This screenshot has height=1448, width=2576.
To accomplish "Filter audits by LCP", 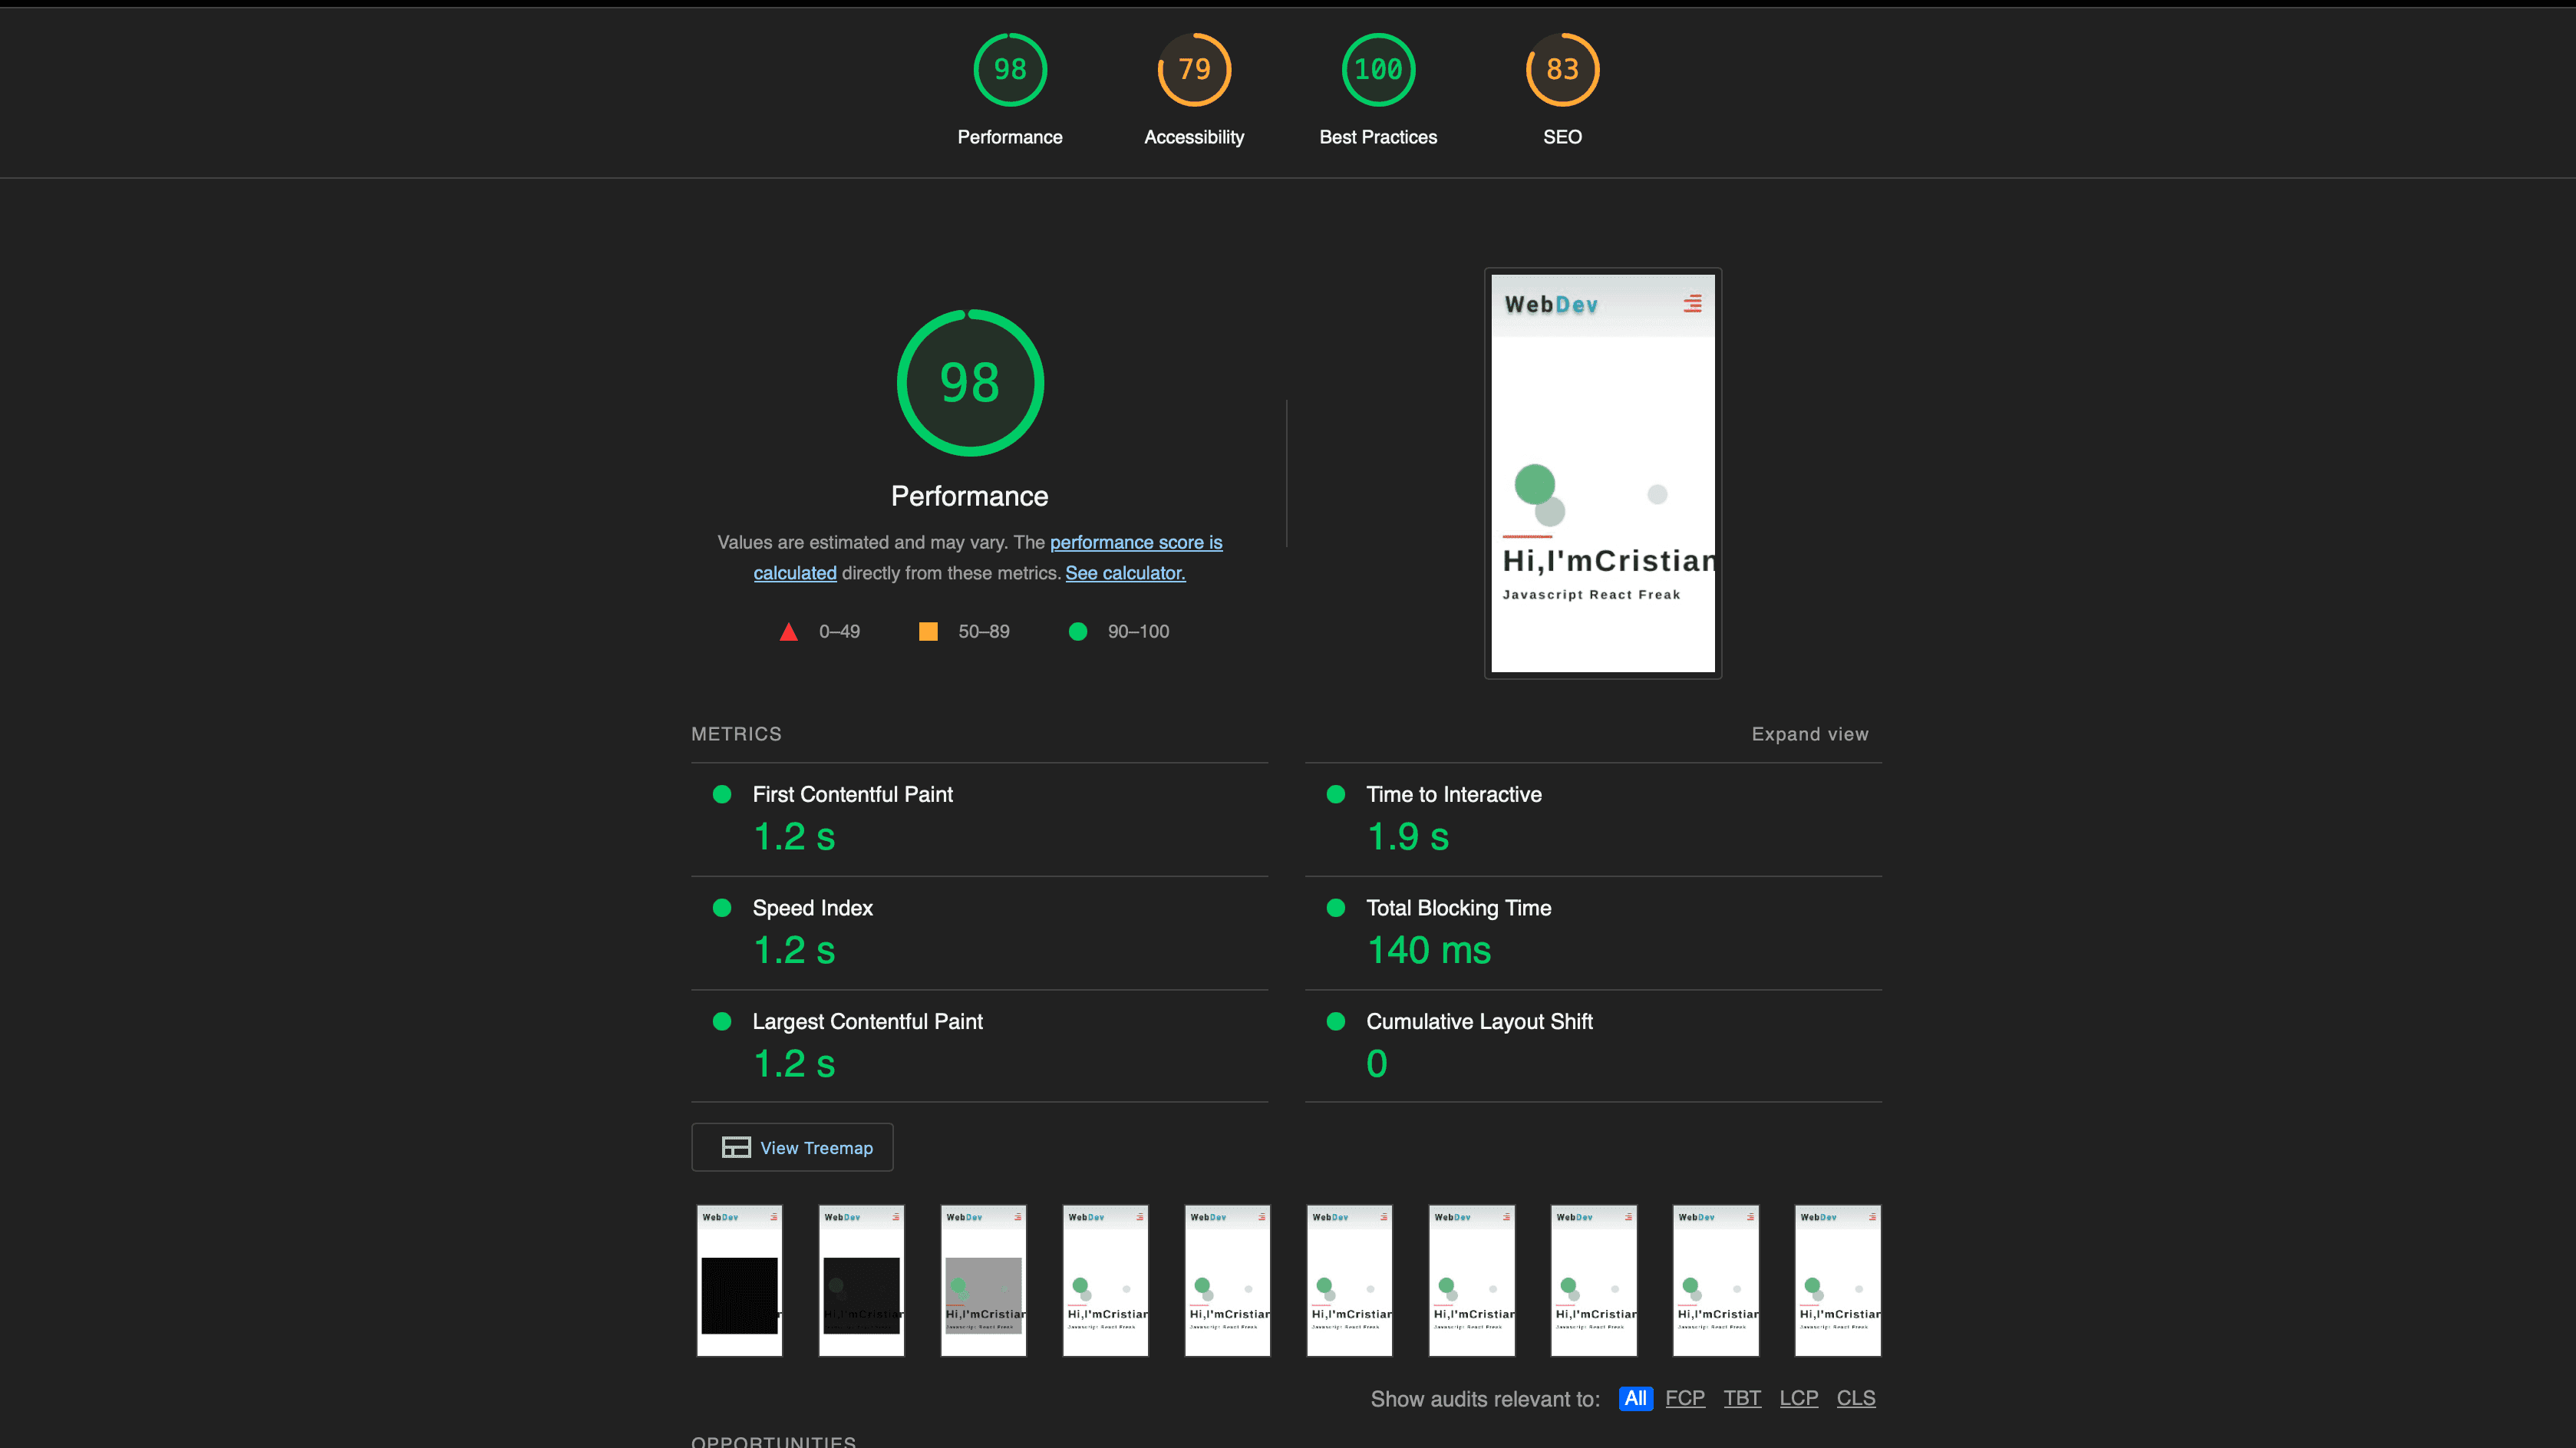I will (1798, 1399).
